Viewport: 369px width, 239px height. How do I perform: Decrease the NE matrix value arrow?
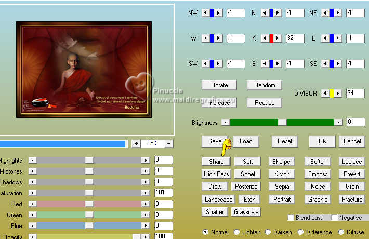point(325,12)
